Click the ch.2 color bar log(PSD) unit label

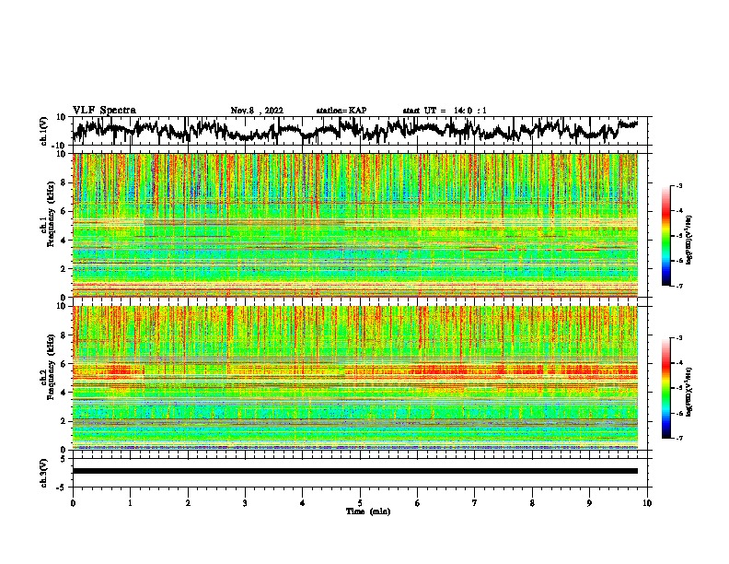(689, 393)
